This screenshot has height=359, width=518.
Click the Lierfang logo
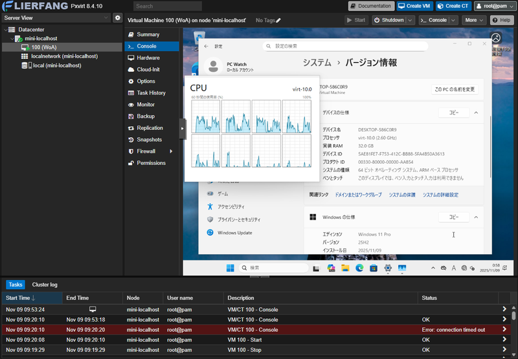click(36, 6)
